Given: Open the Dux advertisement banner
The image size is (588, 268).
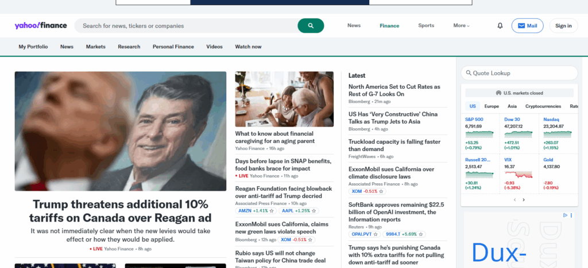Looking at the screenshot, I should tap(519, 240).
